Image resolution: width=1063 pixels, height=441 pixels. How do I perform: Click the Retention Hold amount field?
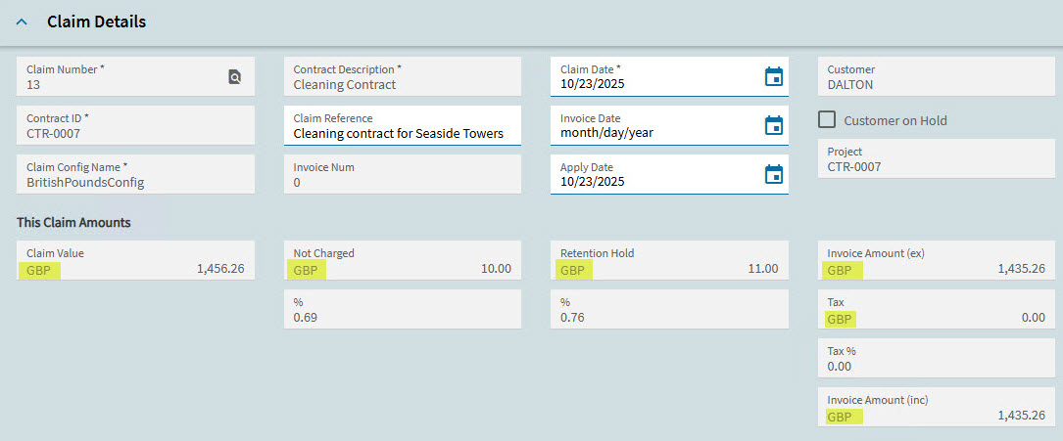click(669, 260)
